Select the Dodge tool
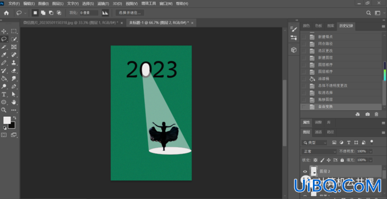387x199 pixels. pos(4,86)
